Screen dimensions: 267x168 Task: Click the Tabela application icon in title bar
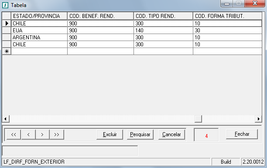pos(5,5)
